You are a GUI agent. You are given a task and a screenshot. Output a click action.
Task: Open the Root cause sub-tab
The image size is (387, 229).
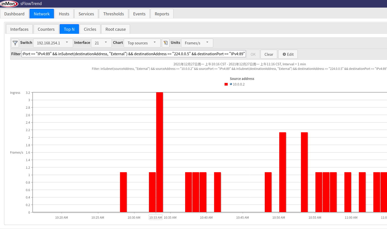coord(116,29)
